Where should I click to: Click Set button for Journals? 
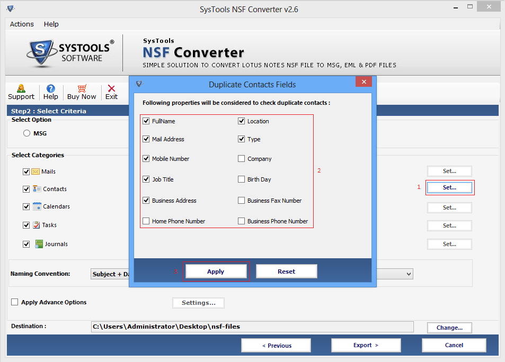449,244
